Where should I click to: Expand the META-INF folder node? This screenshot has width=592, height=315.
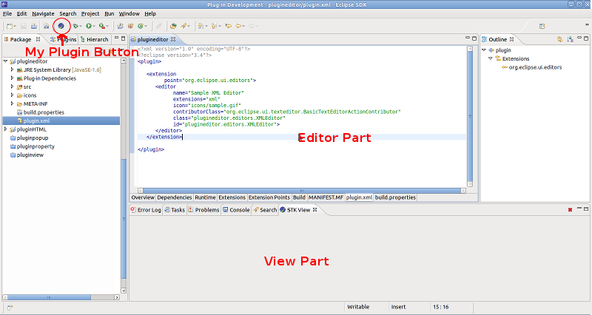click(12, 104)
